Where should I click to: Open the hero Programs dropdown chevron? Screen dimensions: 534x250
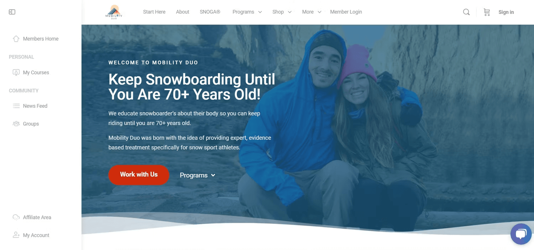coord(213,175)
